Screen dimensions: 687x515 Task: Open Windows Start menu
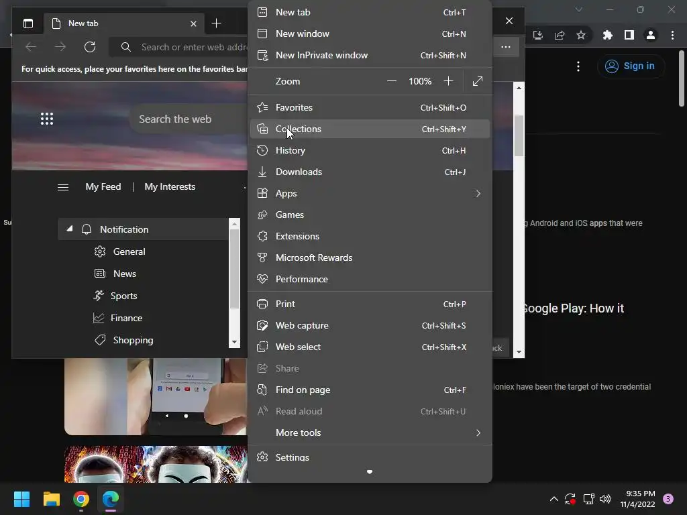(x=21, y=499)
